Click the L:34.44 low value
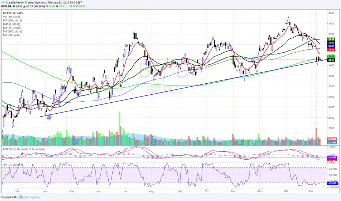Viewport: 341px width, 201px height. [71, 7]
